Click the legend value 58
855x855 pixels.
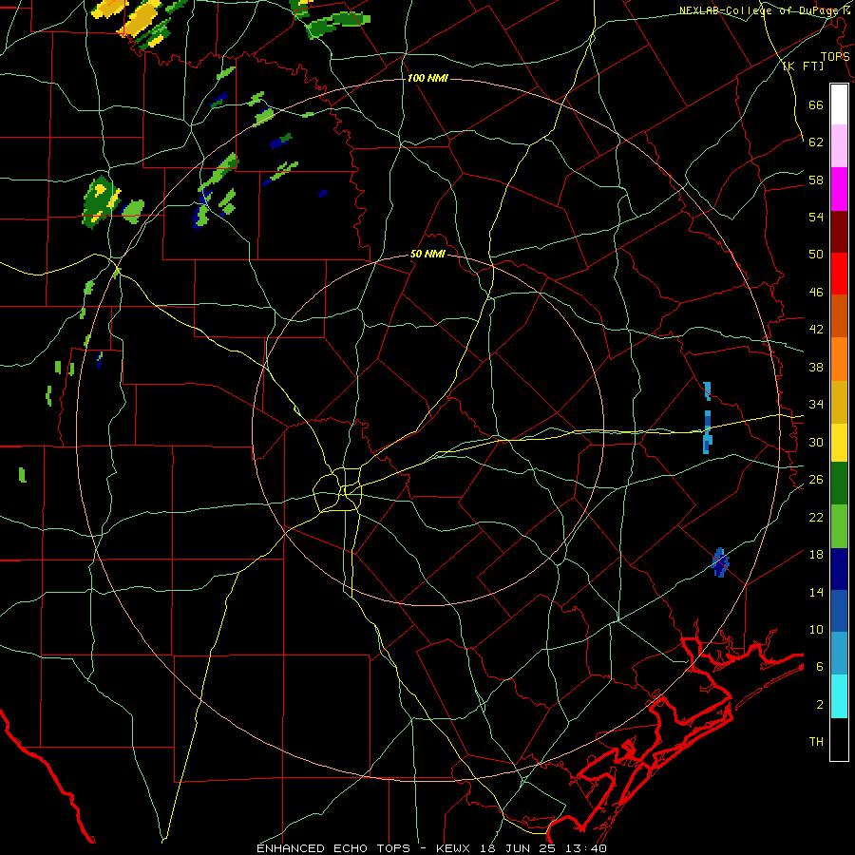pyautogui.click(x=816, y=180)
